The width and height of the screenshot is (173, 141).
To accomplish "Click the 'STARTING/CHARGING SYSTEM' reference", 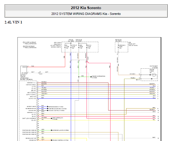I will click(57, 109).
